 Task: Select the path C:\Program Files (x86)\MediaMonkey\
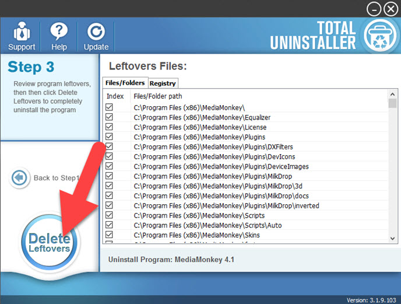pyautogui.click(x=189, y=108)
